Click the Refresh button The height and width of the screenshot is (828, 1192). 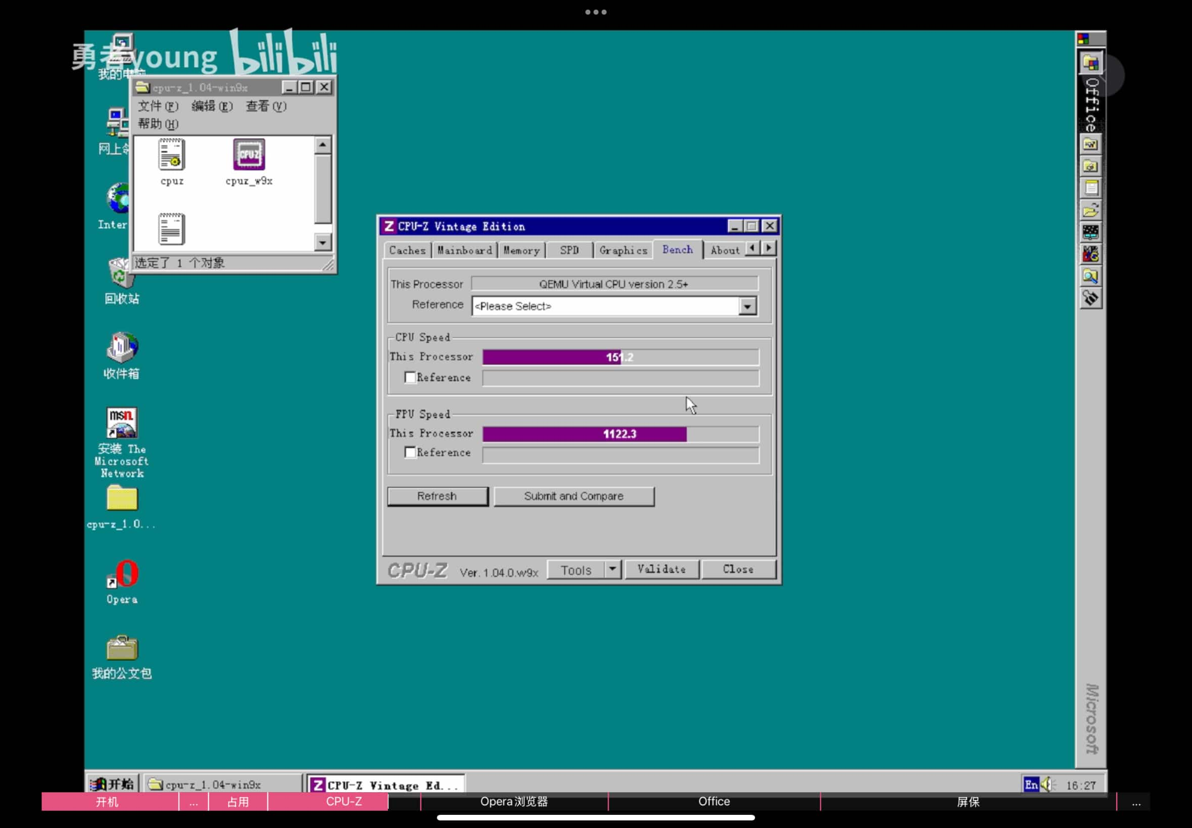(x=437, y=496)
